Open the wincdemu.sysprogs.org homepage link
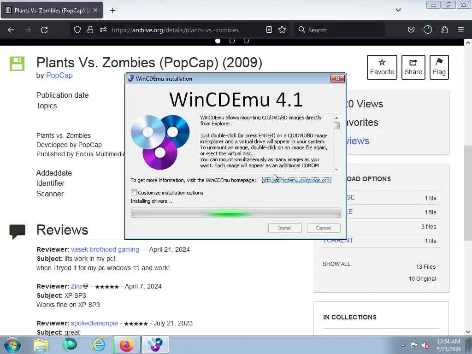This screenshot has width=472, height=354. 296,180
